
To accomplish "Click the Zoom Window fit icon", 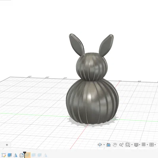I will [128, 145].
